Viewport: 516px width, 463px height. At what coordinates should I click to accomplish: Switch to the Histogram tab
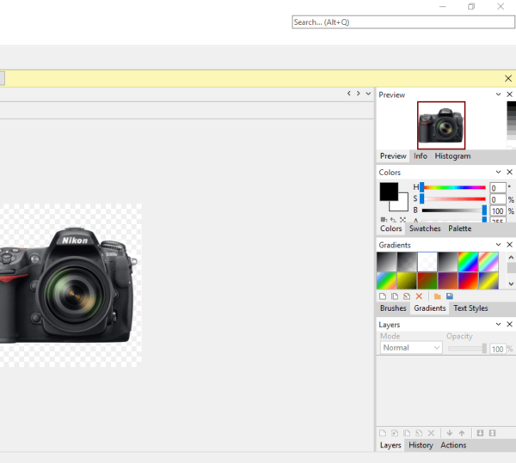tap(452, 155)
